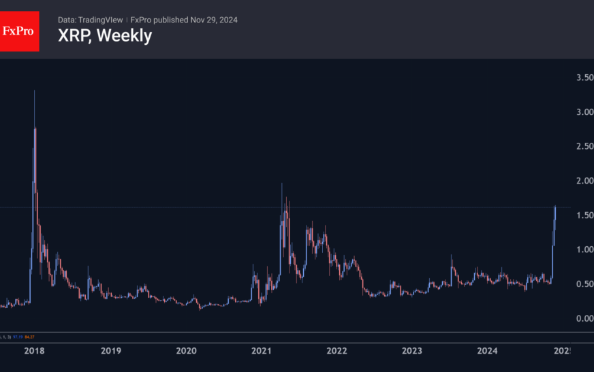This screenshot has width=594, height=372.
Task: Click the 1.50 price axis label
Action: (585, 215)
